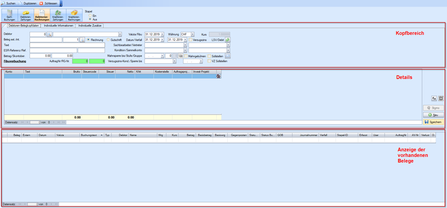Viewport: 447px width, 208px height.
Task: Switch to Debitoren-Zahlungen
Action: (x=26, y=15)
